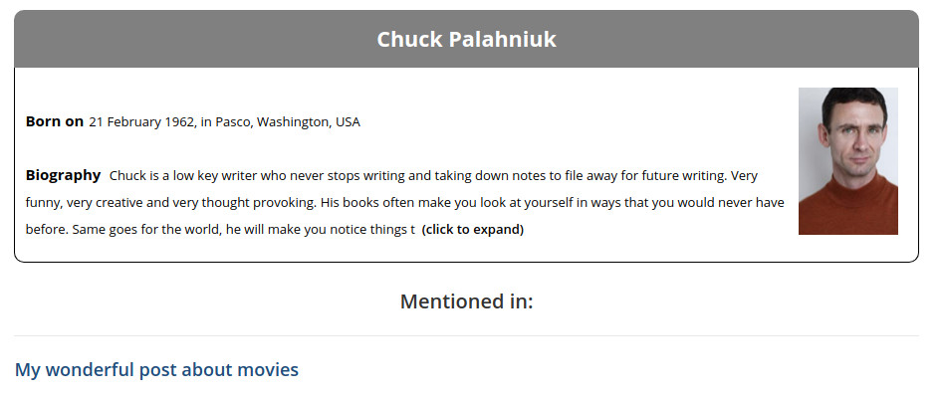Screen dimensions: 944x396
Task: Click the Mentioned in: heading
Action: click(467, 300)
